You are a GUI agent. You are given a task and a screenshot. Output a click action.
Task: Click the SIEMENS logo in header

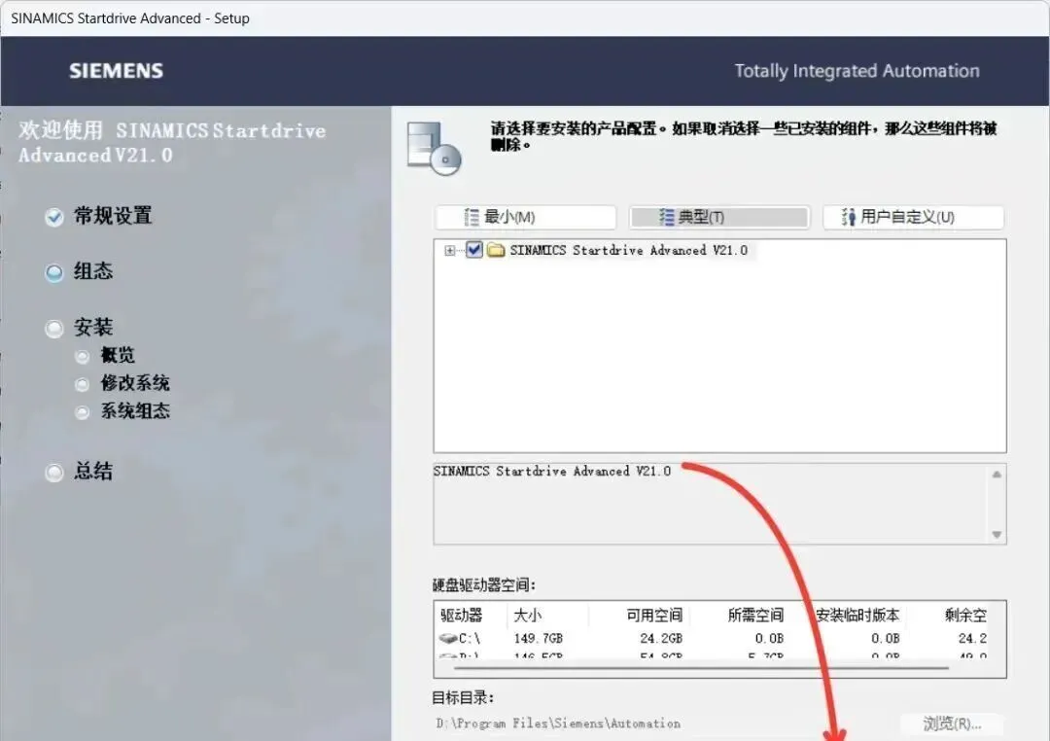point(117,71)
